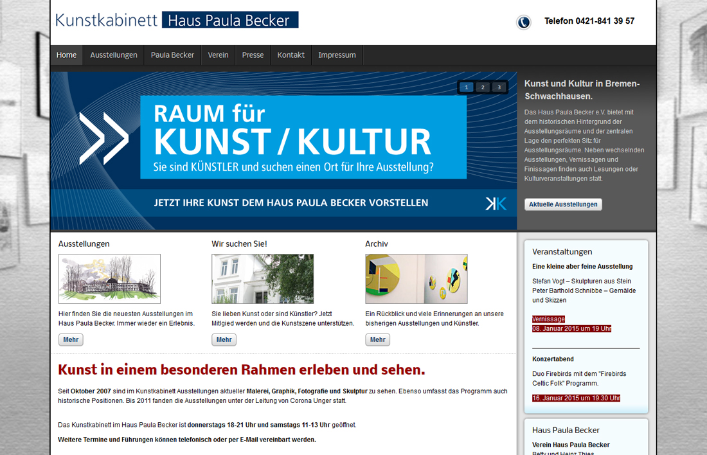The height and width of the screenshot is (455, 707).
Task: Click the telephone icon in the header
Action: [x=523, y=22]
